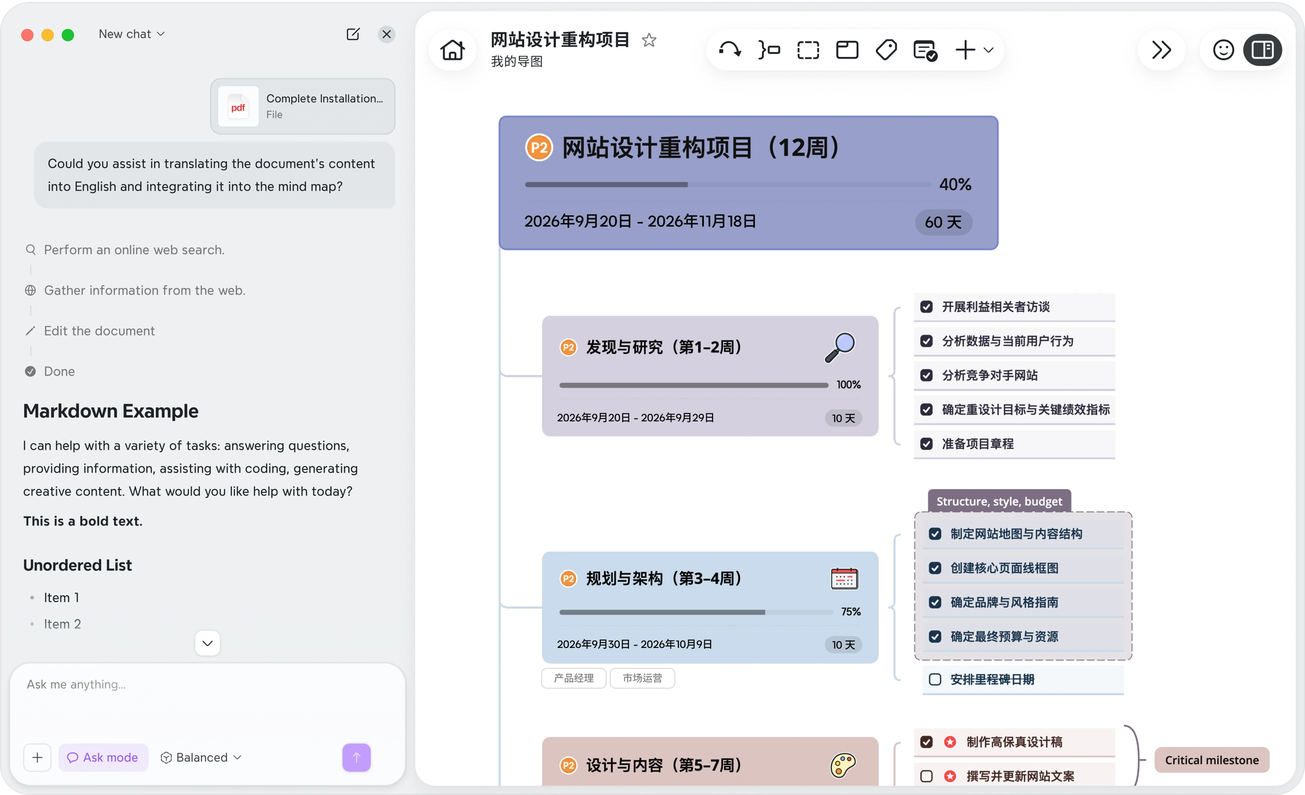Expand the dropdown arrow beside plus icon
Image resolution: width=1305 pixels, height=795 pixels.
988,50
